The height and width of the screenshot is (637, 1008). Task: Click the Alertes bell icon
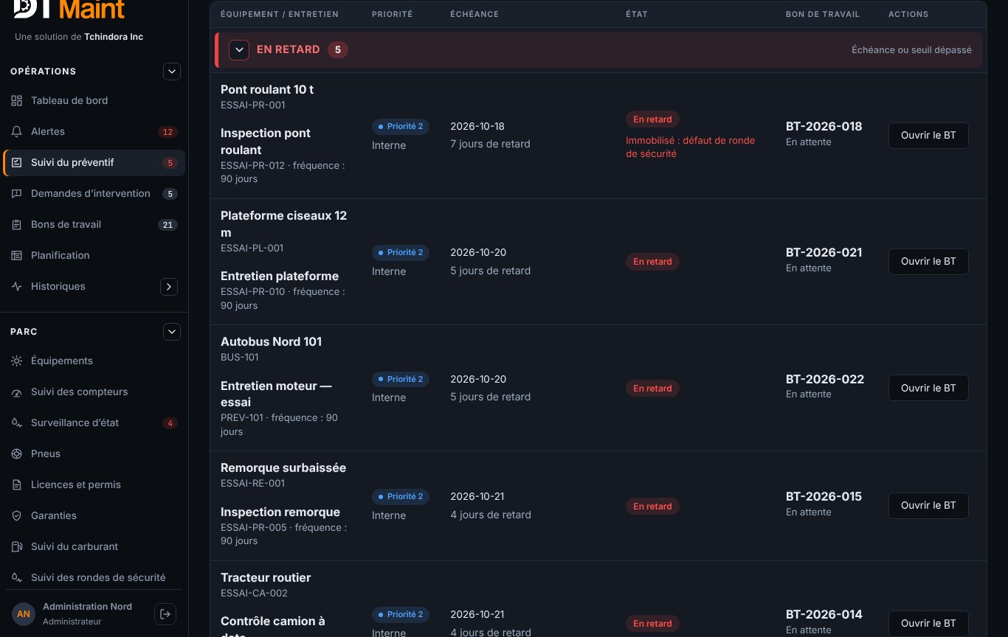point(17,131)
